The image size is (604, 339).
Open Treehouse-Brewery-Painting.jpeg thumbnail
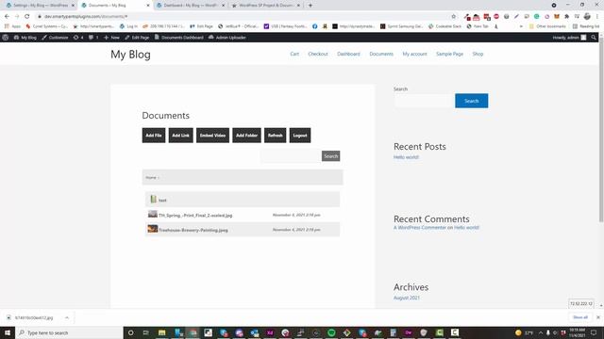point(153,229)
